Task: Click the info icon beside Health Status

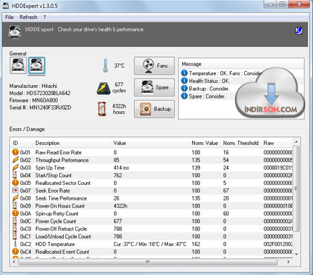Action: pyautogui.click(x=184, y=81)
